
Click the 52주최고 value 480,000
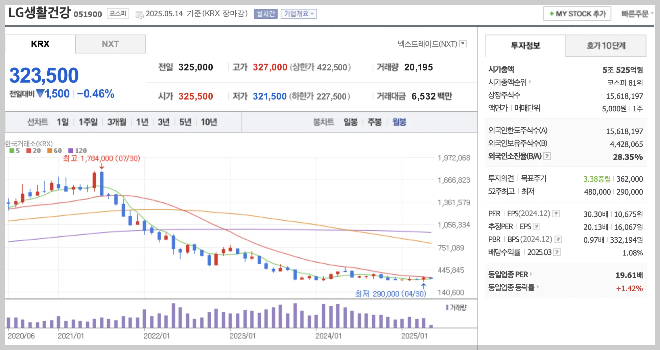click(x=597, y=192)
